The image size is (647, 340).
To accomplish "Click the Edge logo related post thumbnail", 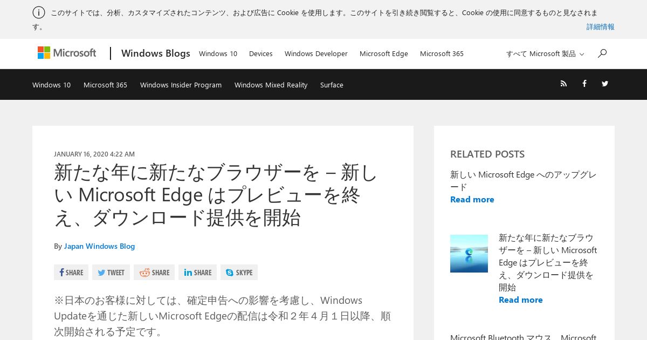I will 469,254.
